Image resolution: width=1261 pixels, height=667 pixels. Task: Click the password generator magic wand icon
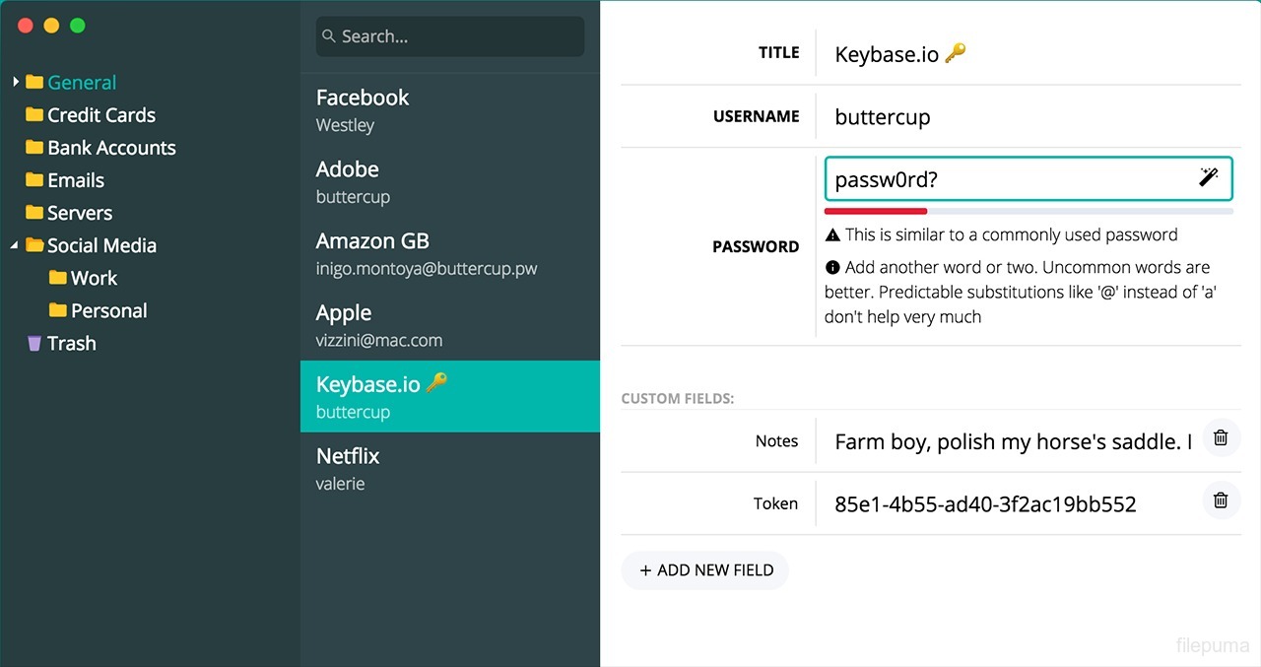pos(1208,177)
